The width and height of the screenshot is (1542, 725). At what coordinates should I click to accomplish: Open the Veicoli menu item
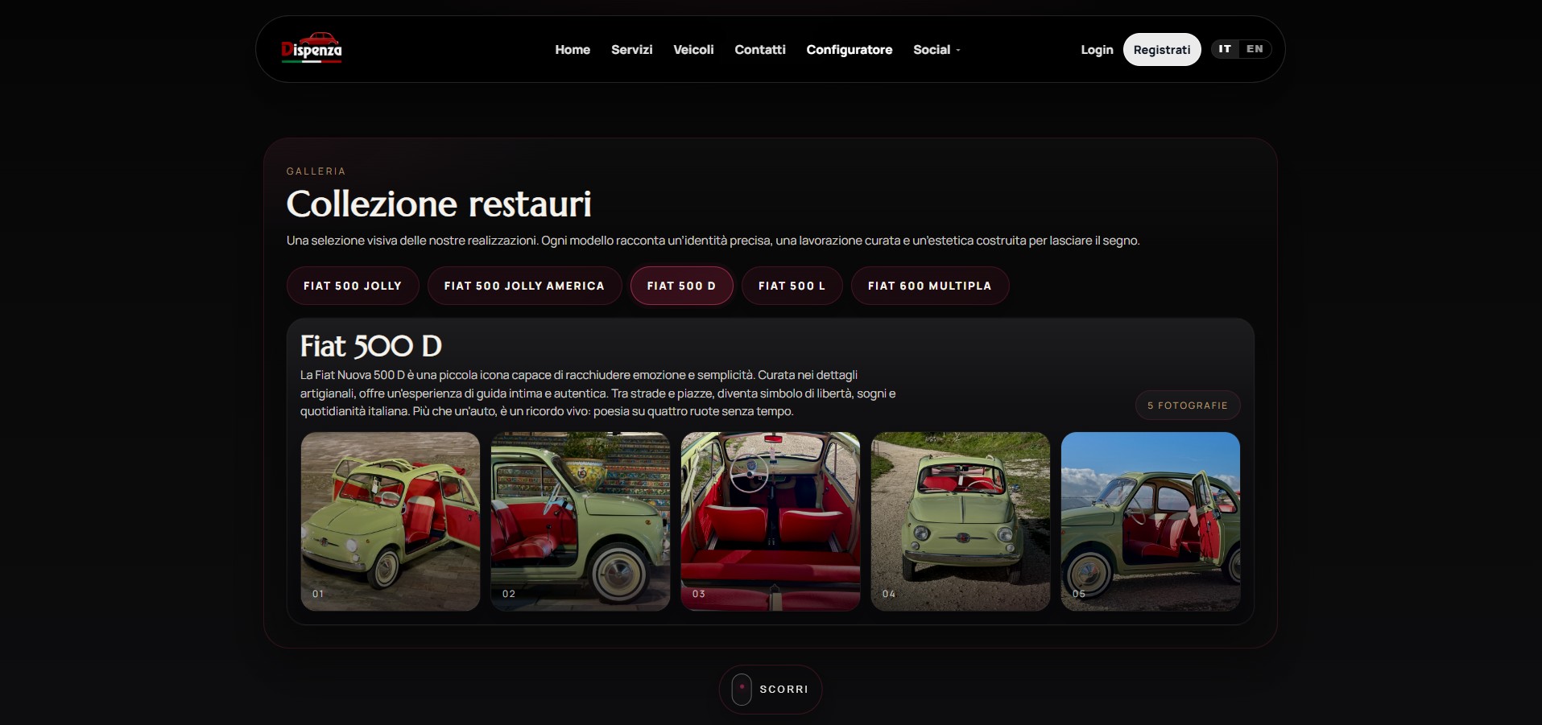[693, 50]
